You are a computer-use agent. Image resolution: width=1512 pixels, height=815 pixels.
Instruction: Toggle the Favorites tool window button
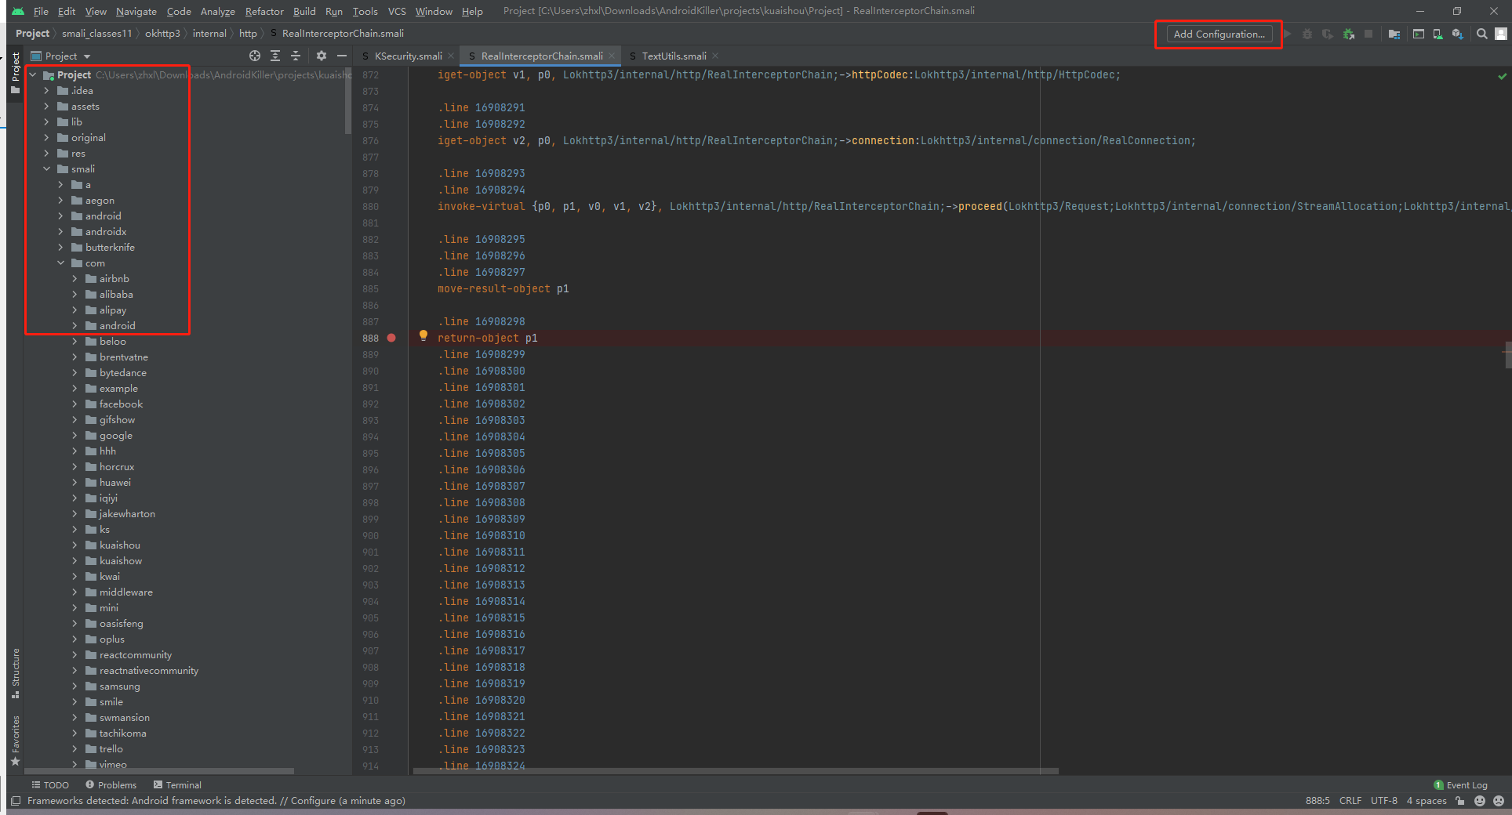coord(16,741)
